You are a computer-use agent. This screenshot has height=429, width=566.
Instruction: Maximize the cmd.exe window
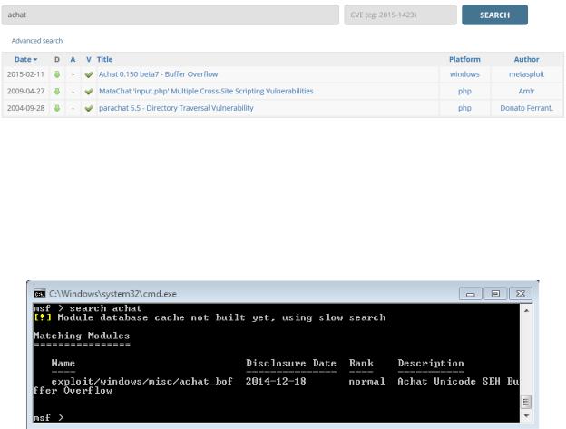(495, 294)
